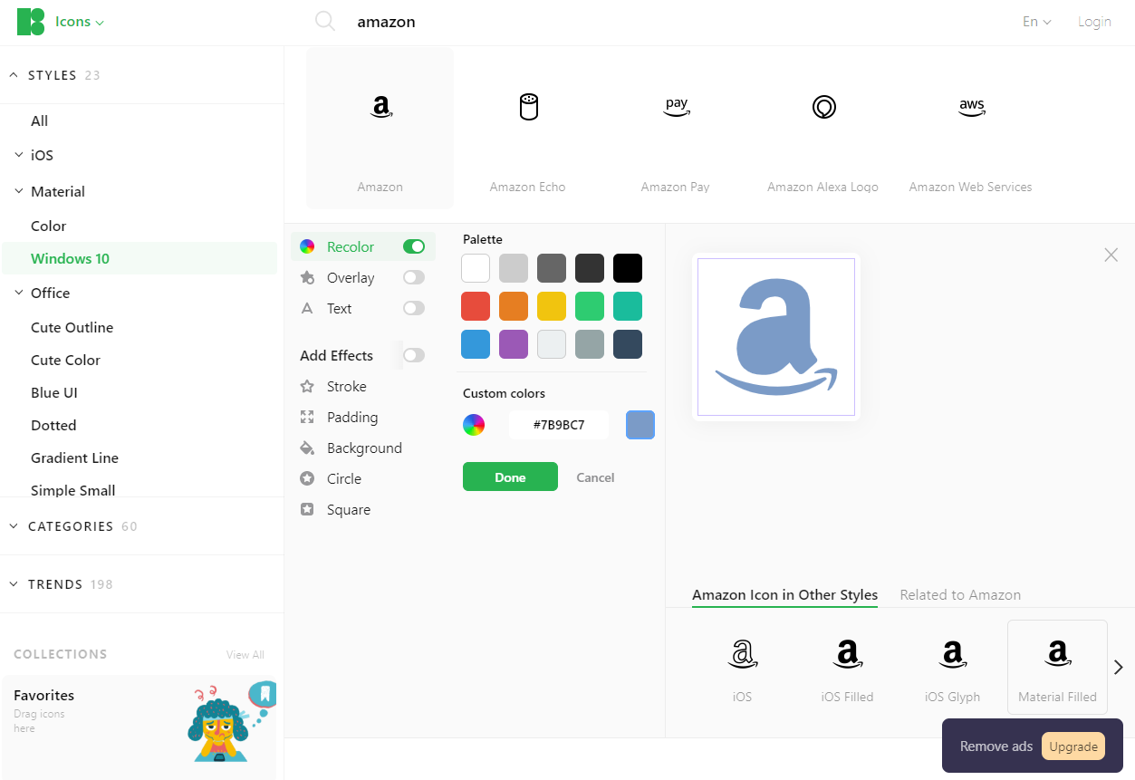Select the Amazon icon in search results
This screenshot has width=1135, height=780.
pos(380,129)
